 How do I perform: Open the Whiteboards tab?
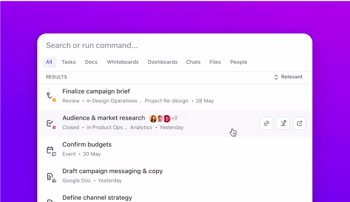[123, 62]
